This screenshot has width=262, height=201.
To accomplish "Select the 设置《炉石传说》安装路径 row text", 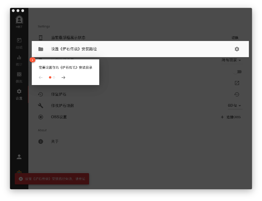I will [x=74, y=49].
